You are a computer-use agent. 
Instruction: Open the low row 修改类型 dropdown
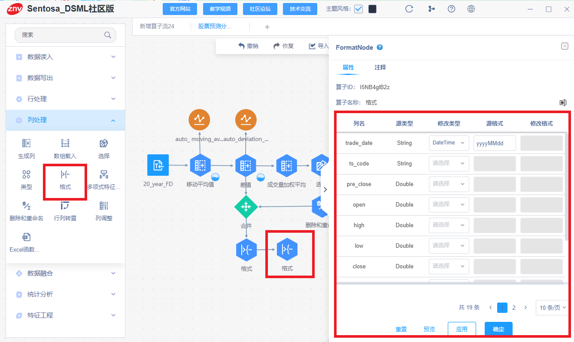449,246
